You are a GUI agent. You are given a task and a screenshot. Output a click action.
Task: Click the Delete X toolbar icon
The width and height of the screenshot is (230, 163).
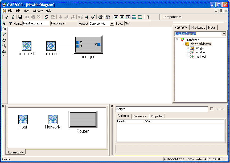click(x=39, y=17)
